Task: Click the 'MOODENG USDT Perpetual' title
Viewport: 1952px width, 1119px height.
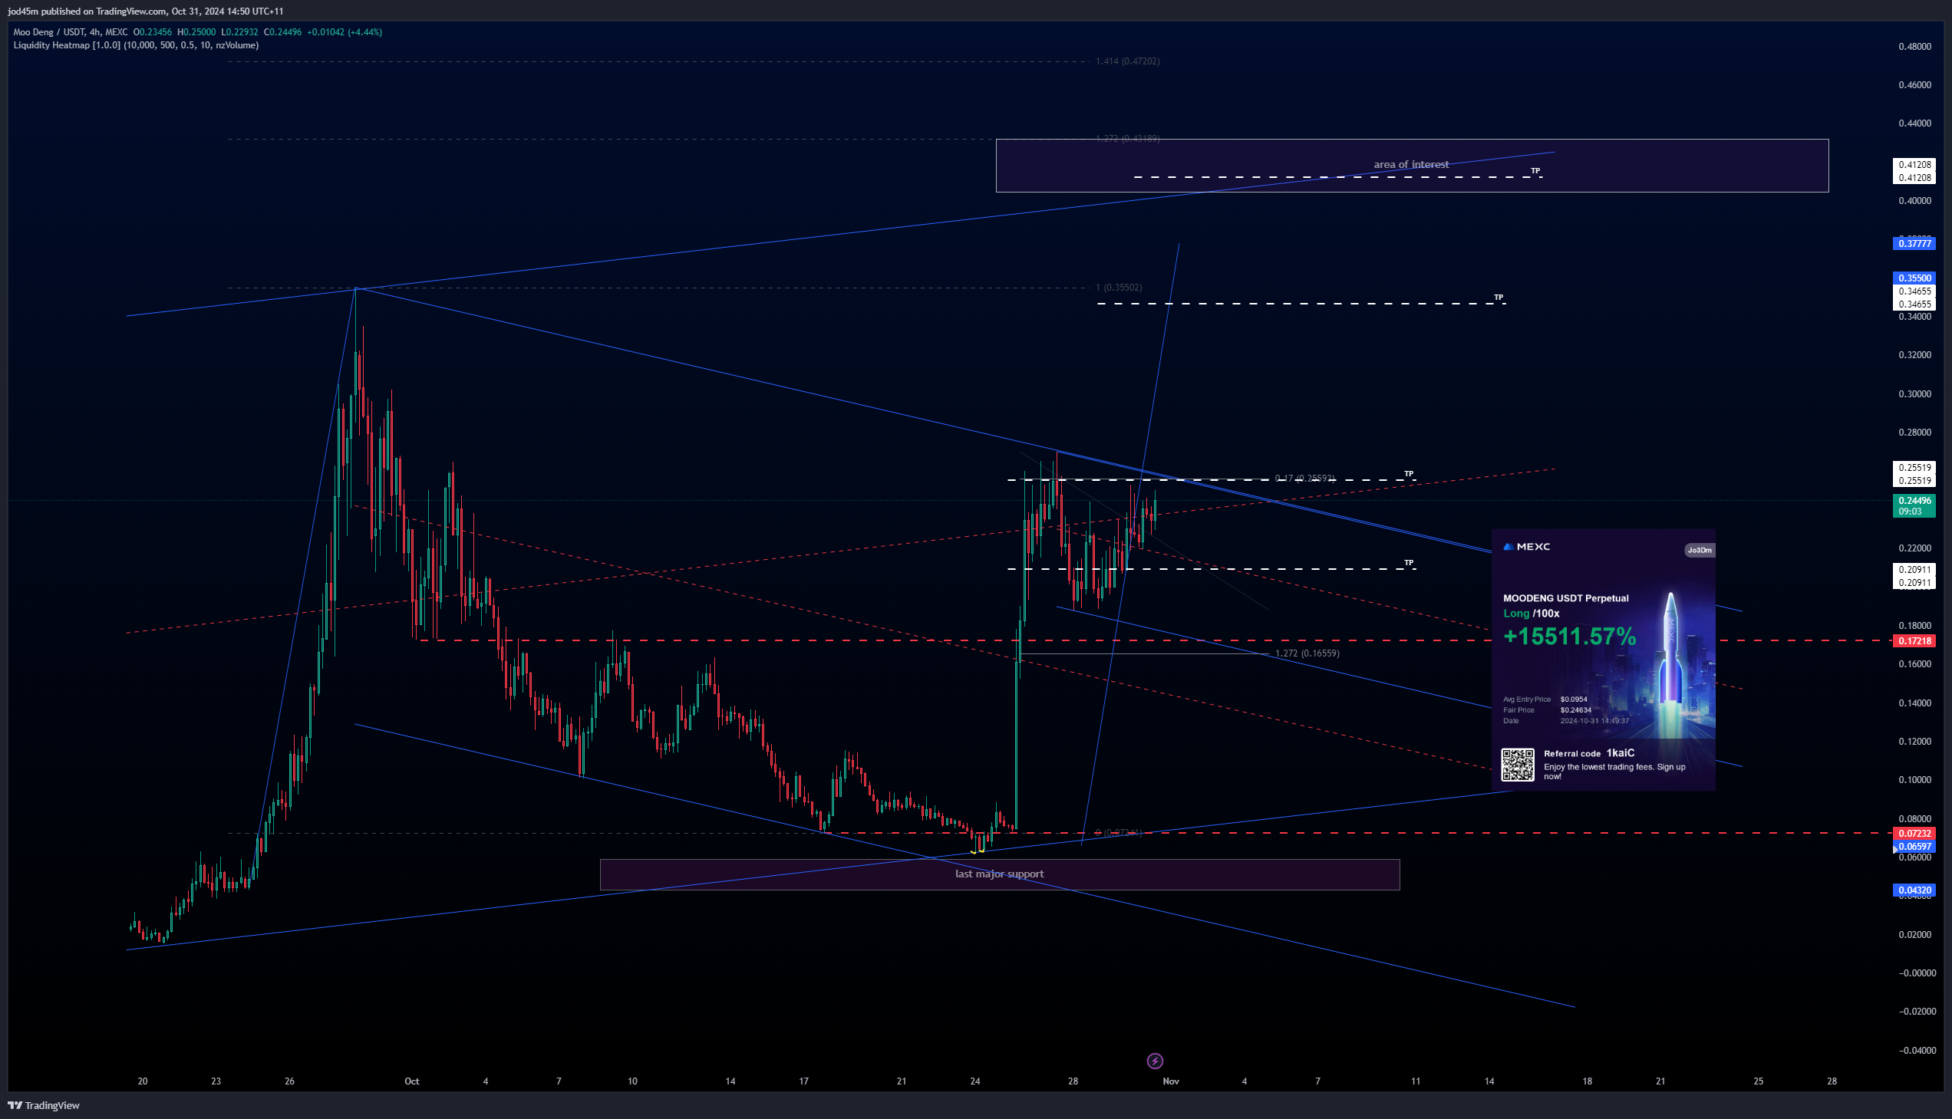Action: pos(1565,598)
